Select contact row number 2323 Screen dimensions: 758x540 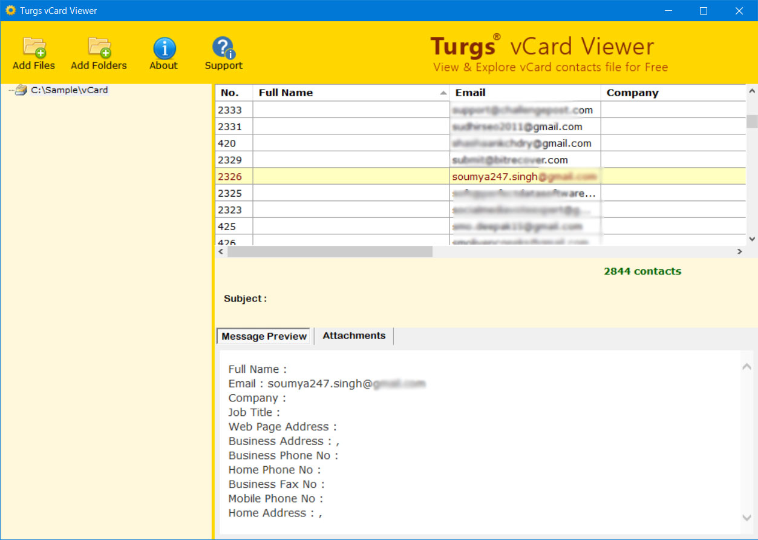(x=481, y=209)
